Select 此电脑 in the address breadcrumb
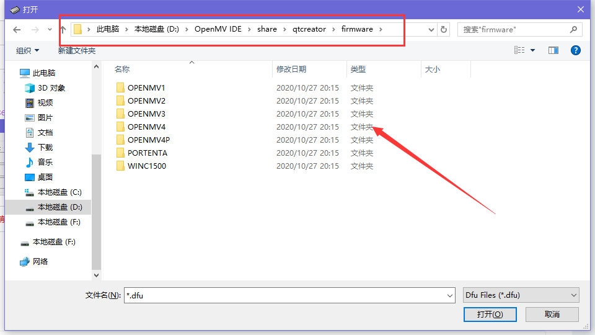The image size is (595, 335). pyautogui.click(x=107, y=29)
